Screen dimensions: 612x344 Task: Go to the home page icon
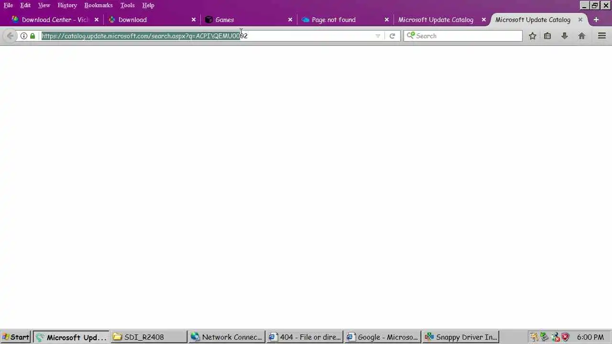click(x=582, y=36)
